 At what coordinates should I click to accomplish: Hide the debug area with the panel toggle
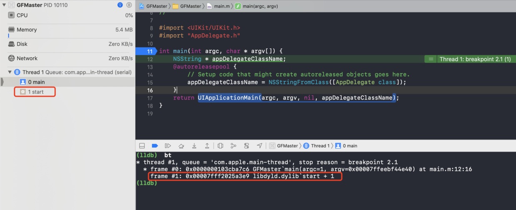pos(142,146)
